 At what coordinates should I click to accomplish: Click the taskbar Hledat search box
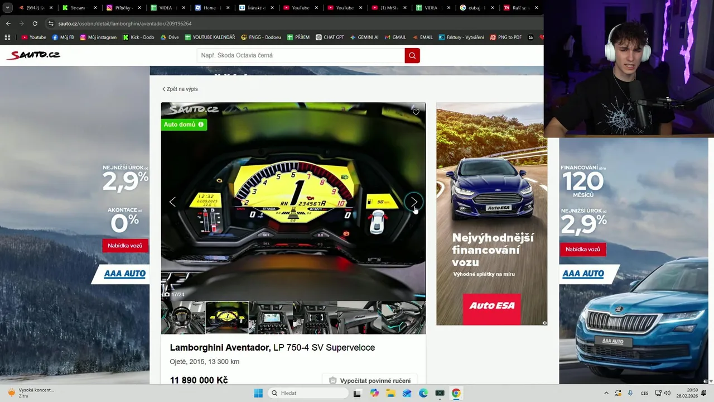tap(307, 393)
